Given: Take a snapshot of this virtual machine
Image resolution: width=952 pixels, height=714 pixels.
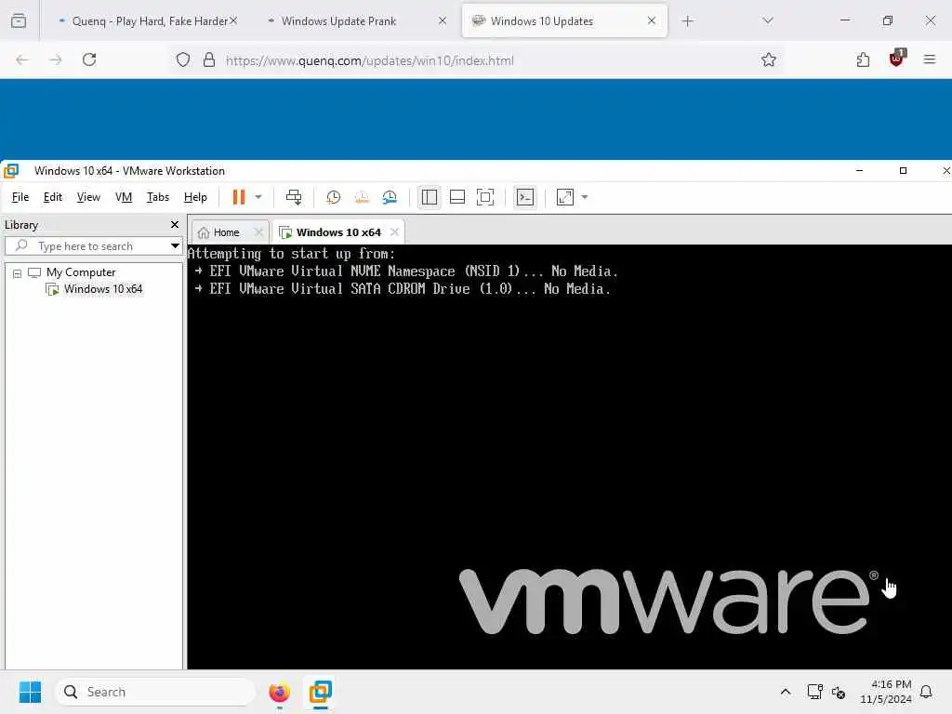Looking at the screenshot, I should (x=333, y=197).
